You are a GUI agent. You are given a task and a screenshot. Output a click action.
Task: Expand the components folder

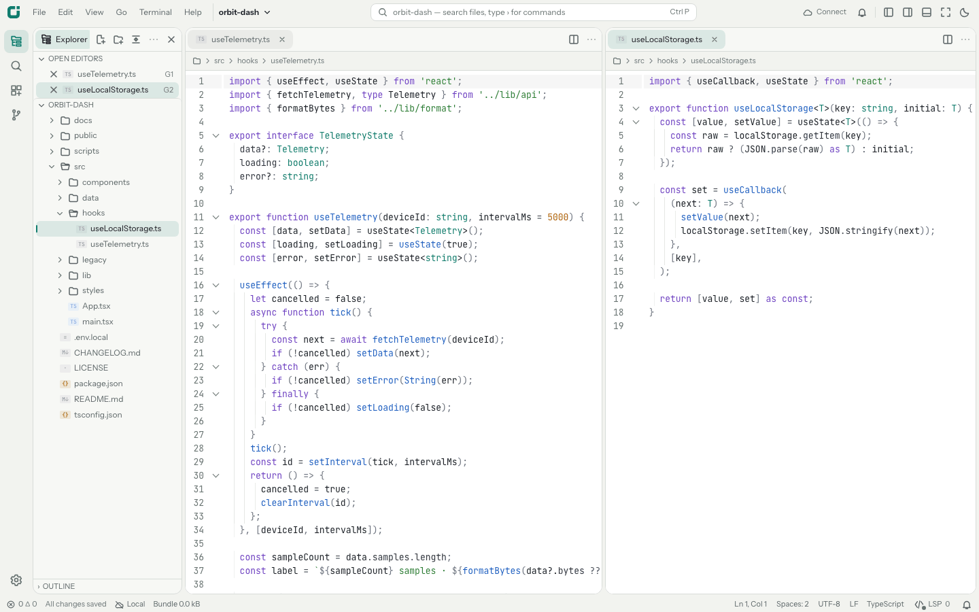click(60, 182)
